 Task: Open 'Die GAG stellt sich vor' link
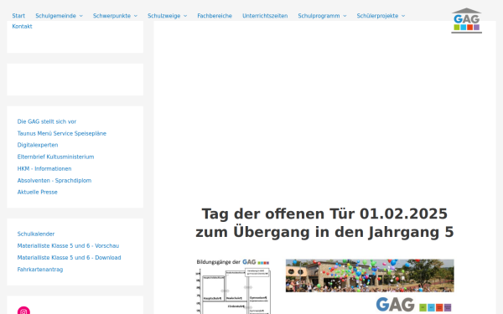[47, 121]
